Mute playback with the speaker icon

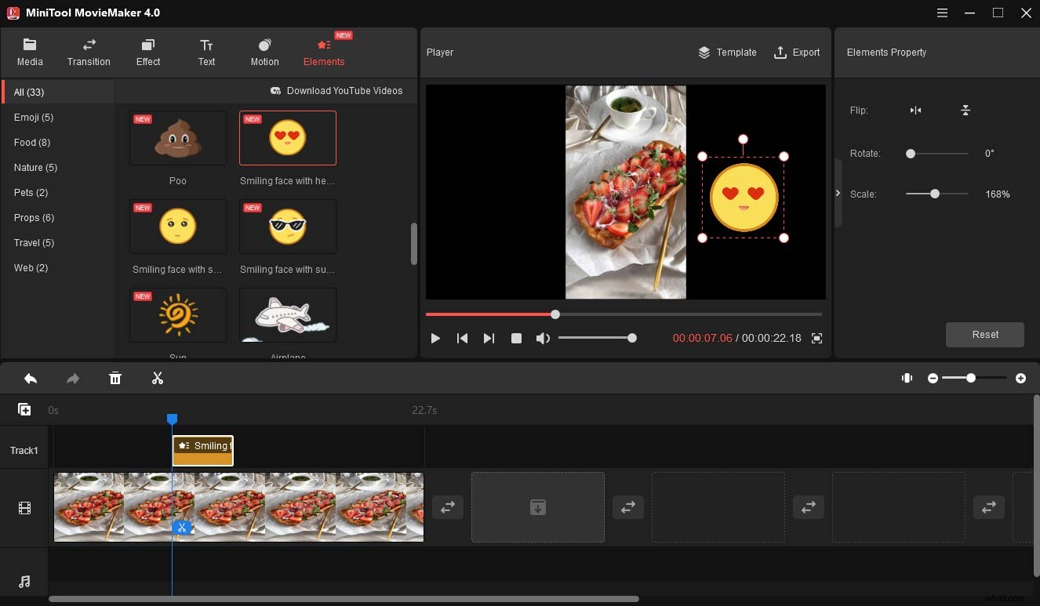coord(543,338)
